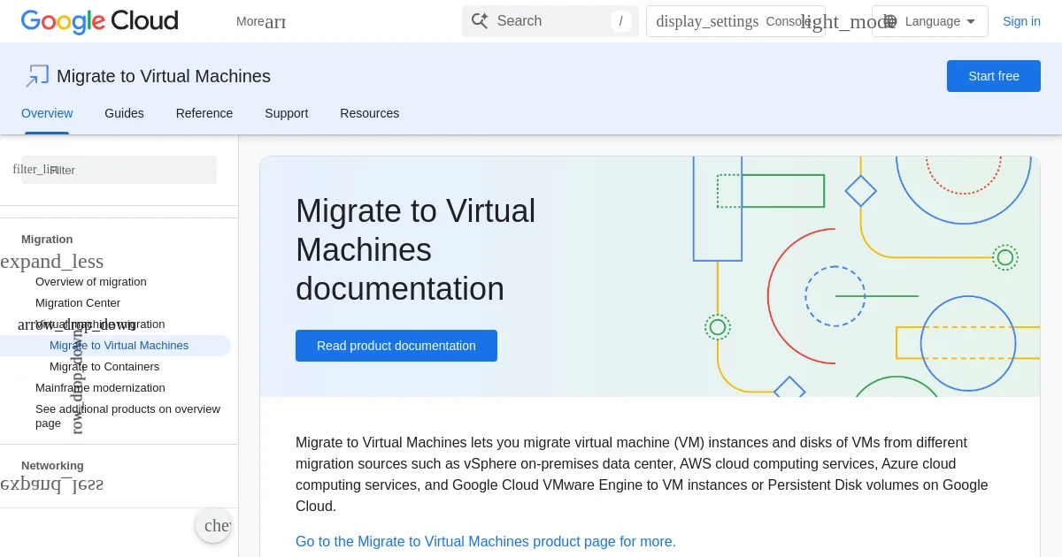
Task: Click Read product documentation button
Action: tap(396, 346)
